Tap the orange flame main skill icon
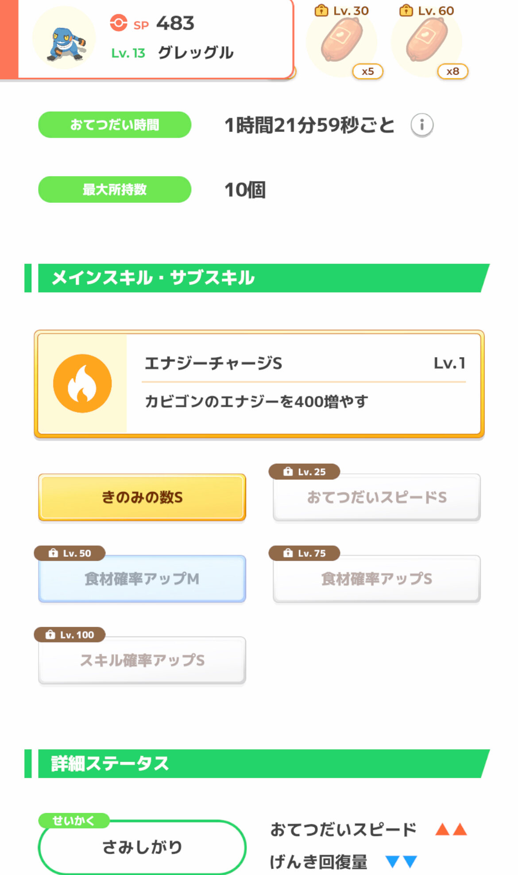The image size is (518, 875). point(82,383)
